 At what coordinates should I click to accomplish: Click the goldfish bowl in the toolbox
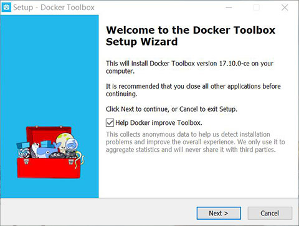tap(72, 144)
